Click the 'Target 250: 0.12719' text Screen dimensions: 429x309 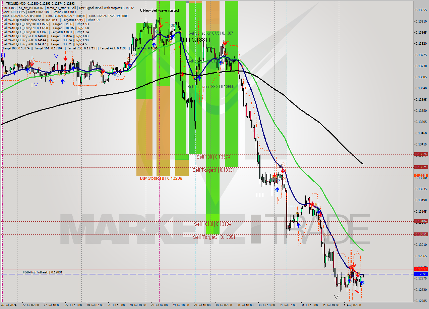coord(82,48)
